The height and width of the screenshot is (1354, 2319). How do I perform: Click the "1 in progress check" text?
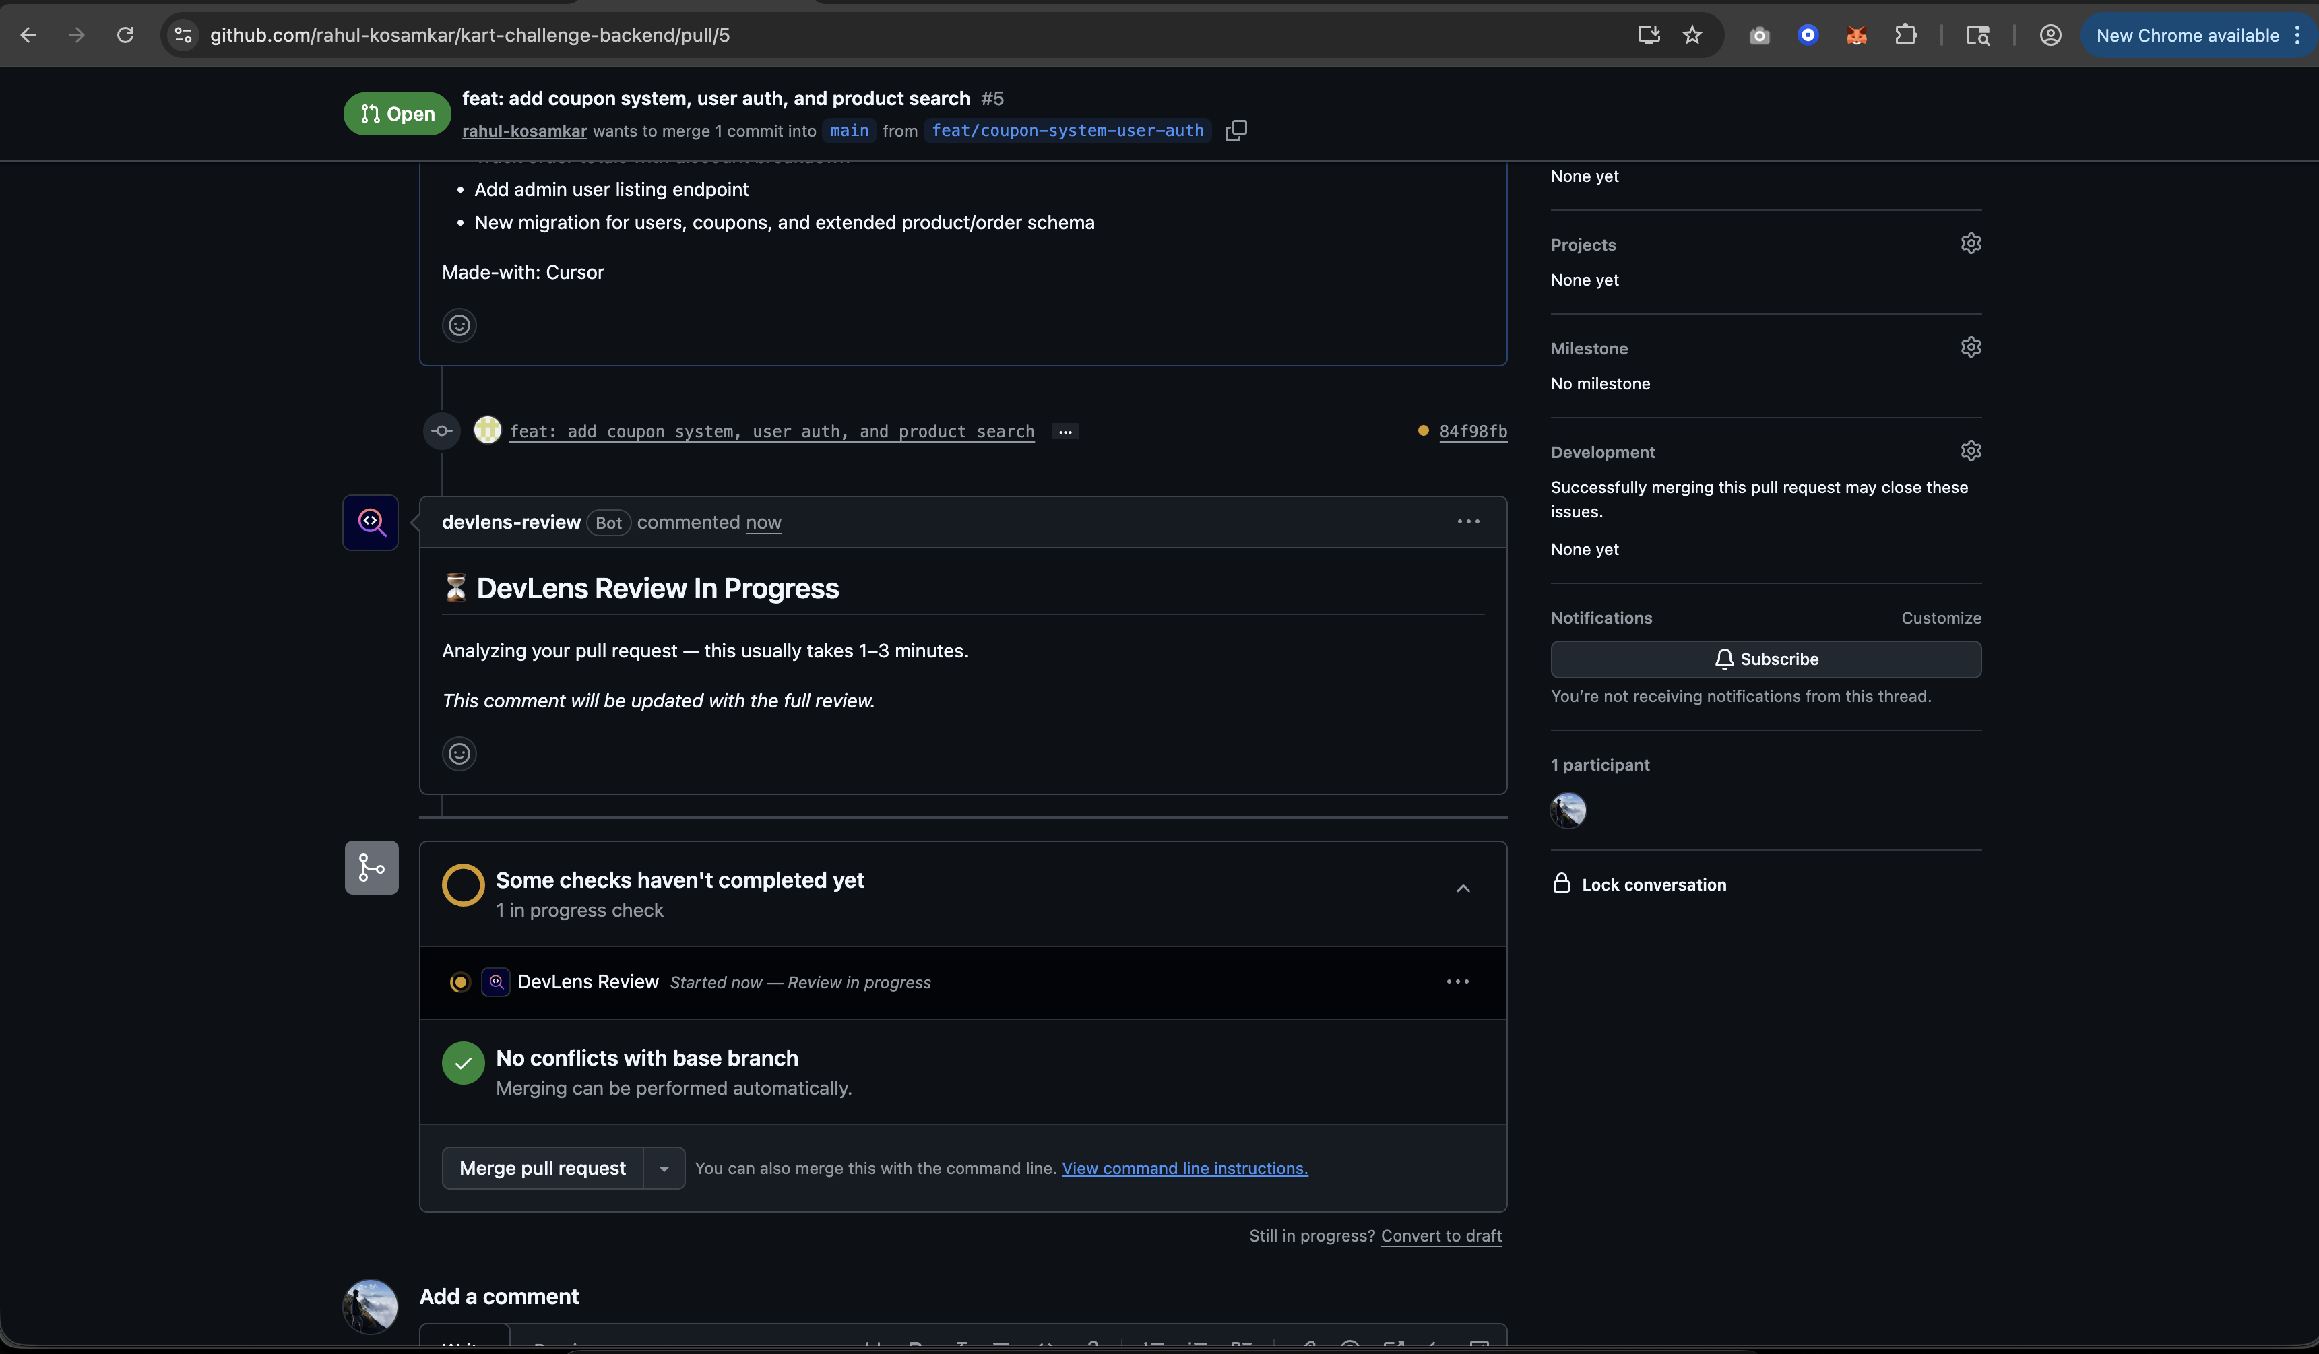(x=579, y=909)
